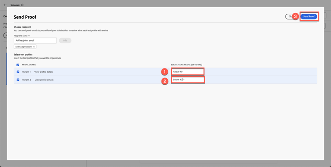Image resolution: width=331 pixels, height=167 pixels.
Task: Open View profile details for Variant 2
Action: tap(44, 80)
